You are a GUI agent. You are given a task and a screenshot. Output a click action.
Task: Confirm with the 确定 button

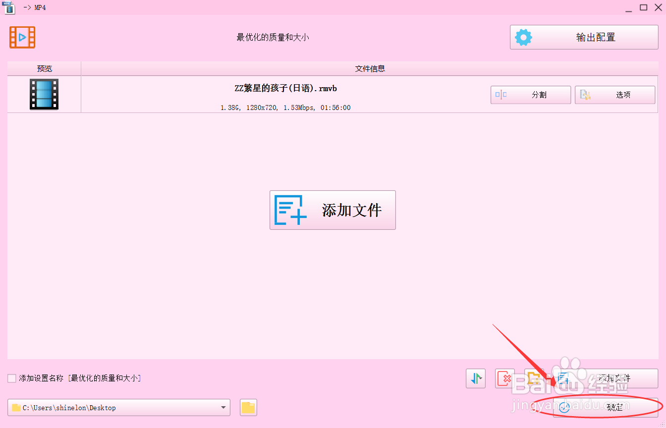click(x=606, y=408)
